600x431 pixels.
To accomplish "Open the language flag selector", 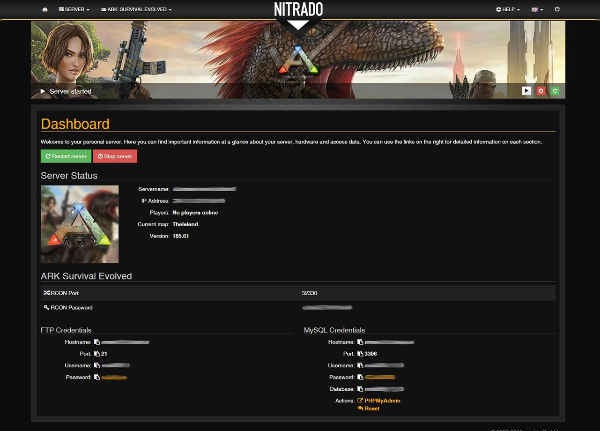I will [537, 9].
